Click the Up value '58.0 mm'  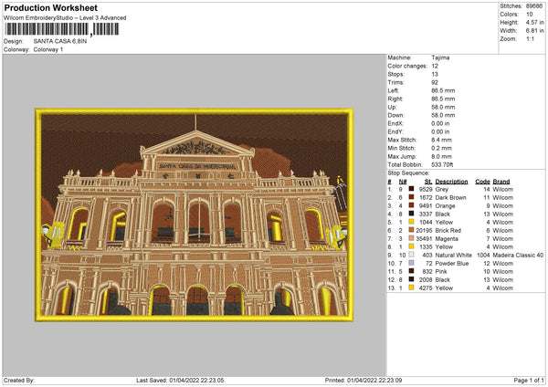(x=443, y=107)
